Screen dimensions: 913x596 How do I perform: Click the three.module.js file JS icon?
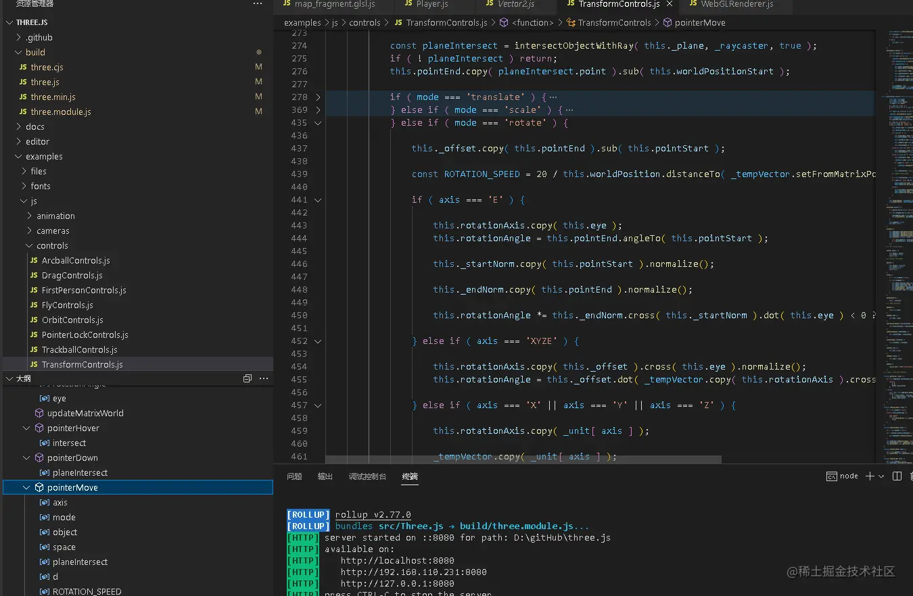pos(24,111)
